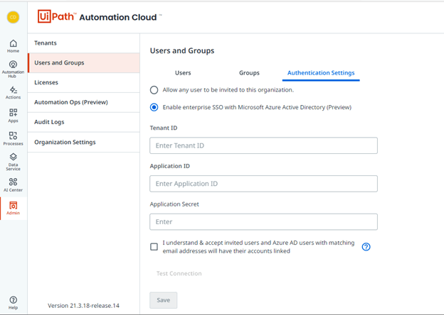
Task: Click the Test Connection button
Action: 179,274
